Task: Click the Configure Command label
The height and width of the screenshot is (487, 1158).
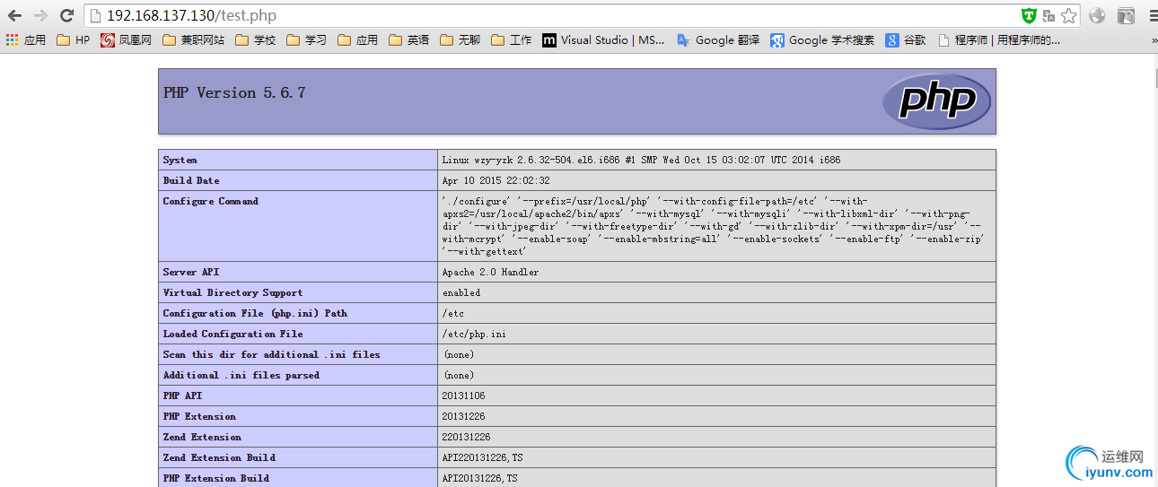Action: (x=210, y=201)
